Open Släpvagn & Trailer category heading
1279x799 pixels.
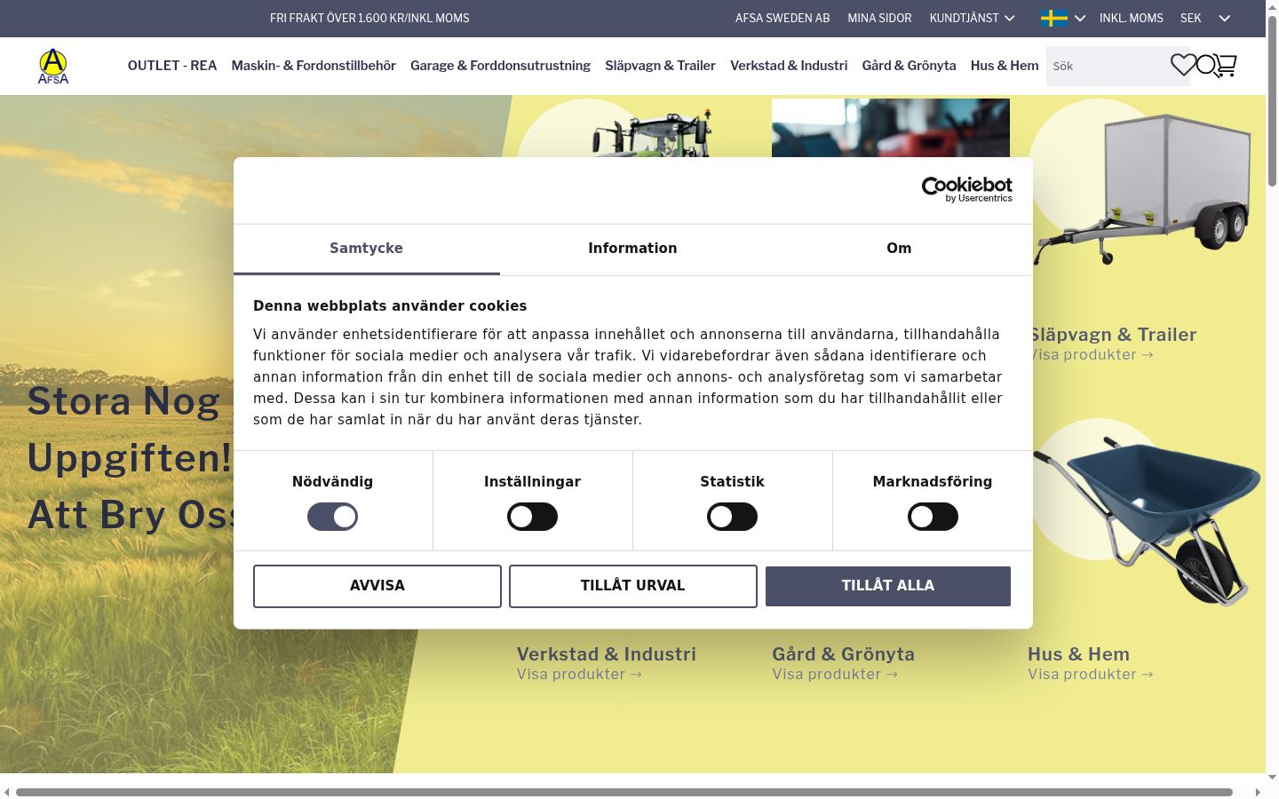tap(1115, 335)
